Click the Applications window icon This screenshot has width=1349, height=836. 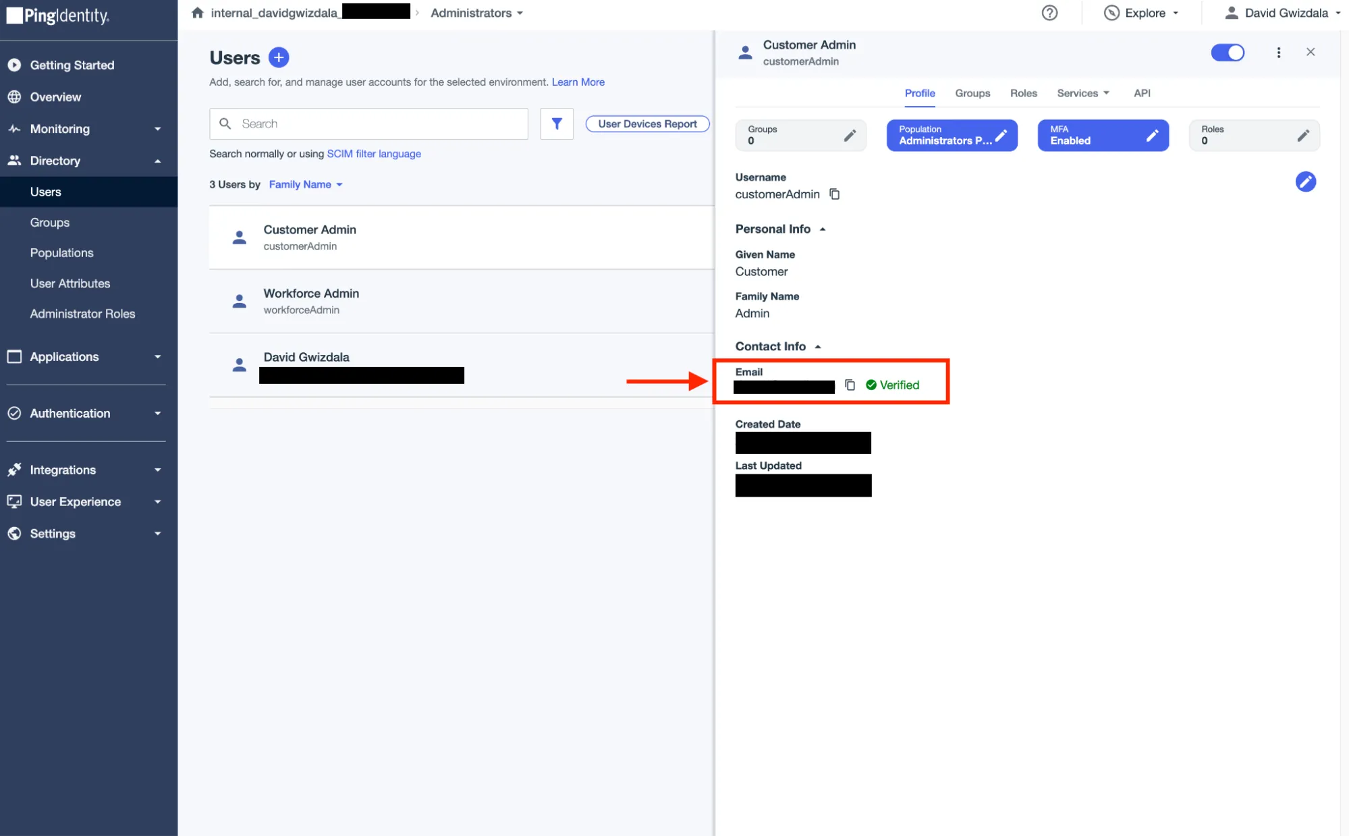(14, 356)
